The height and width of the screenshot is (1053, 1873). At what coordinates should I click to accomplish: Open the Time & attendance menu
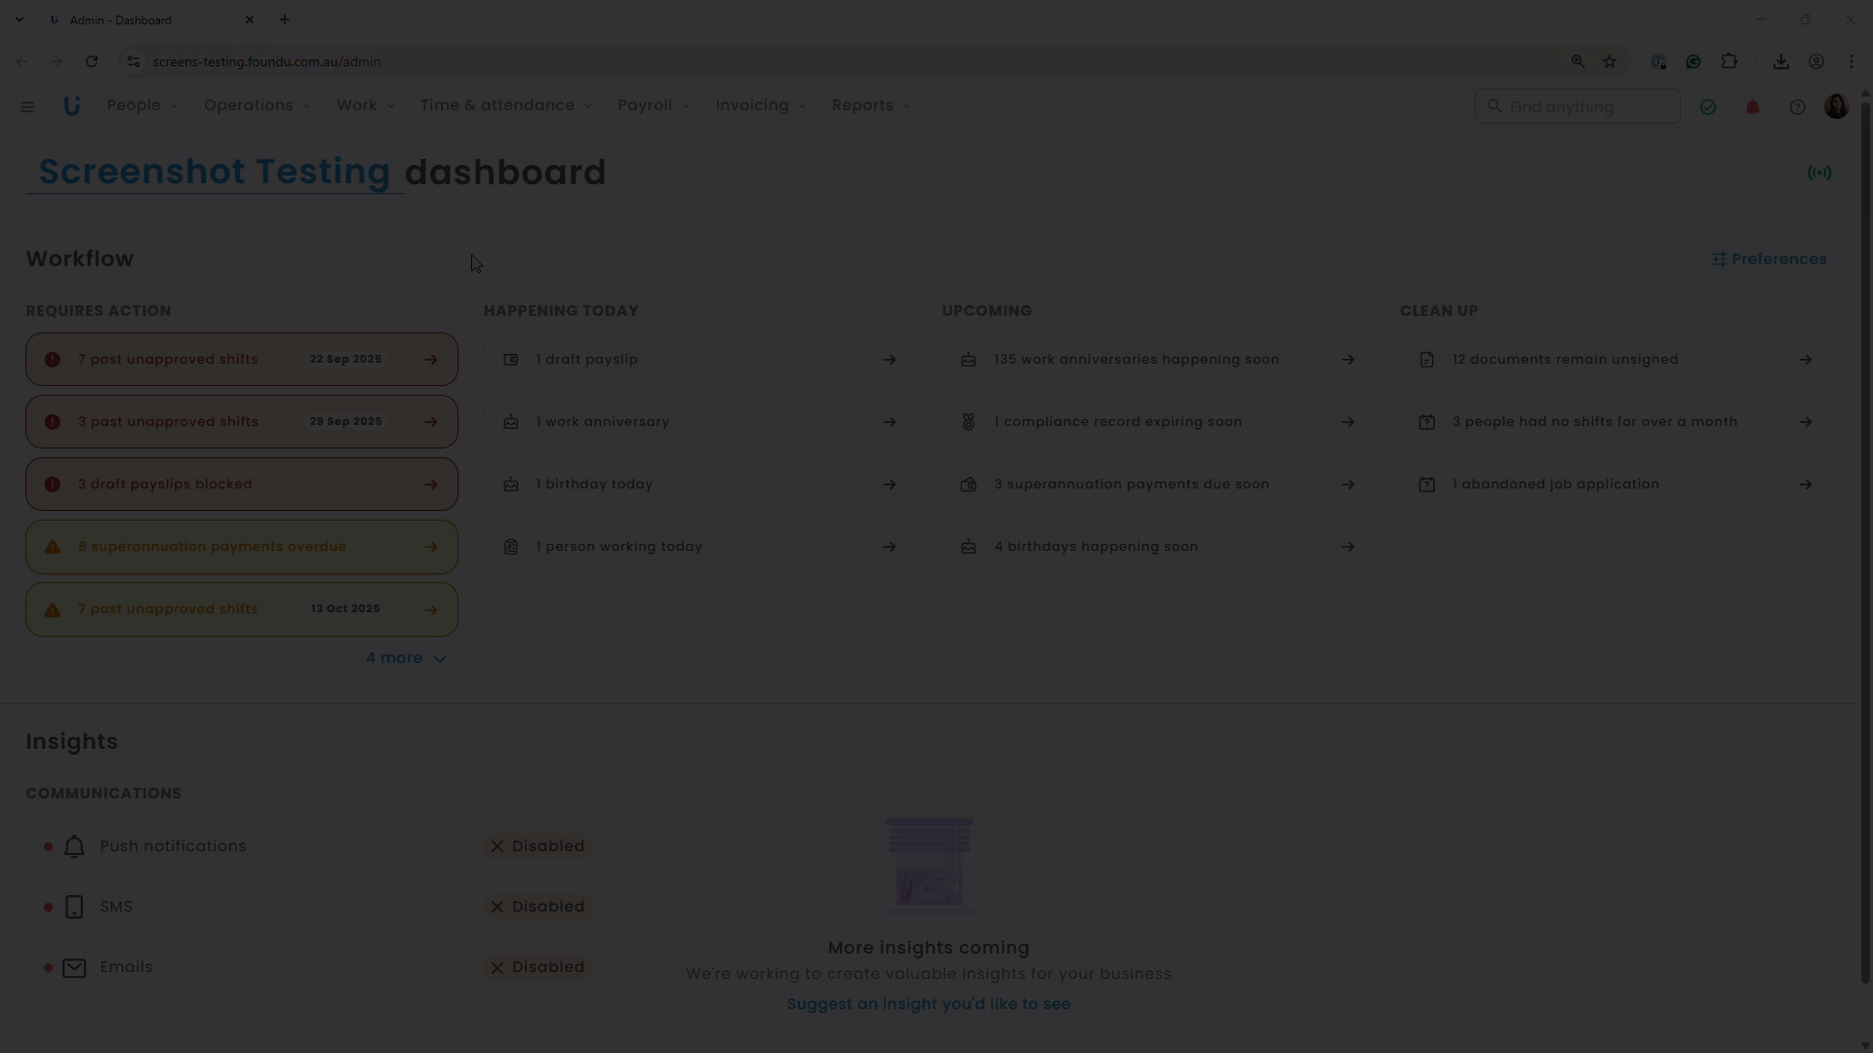(x=505, y=105)
